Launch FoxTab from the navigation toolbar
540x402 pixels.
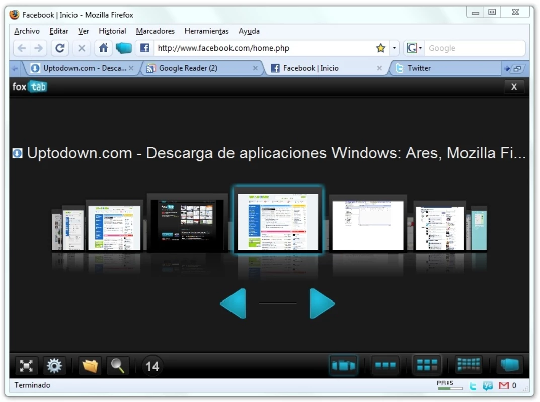click(x=124, y=48)
